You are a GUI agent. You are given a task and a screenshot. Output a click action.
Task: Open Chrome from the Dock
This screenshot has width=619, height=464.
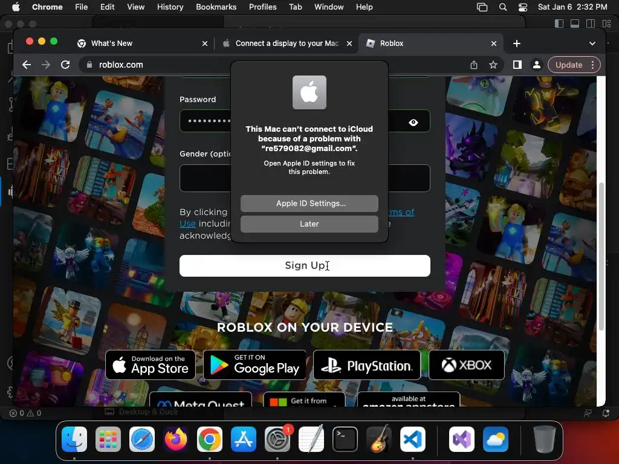click(x=210, y=439)
